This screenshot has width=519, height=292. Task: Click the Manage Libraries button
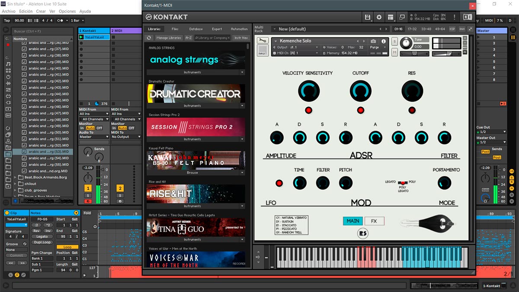pos(169,38)
